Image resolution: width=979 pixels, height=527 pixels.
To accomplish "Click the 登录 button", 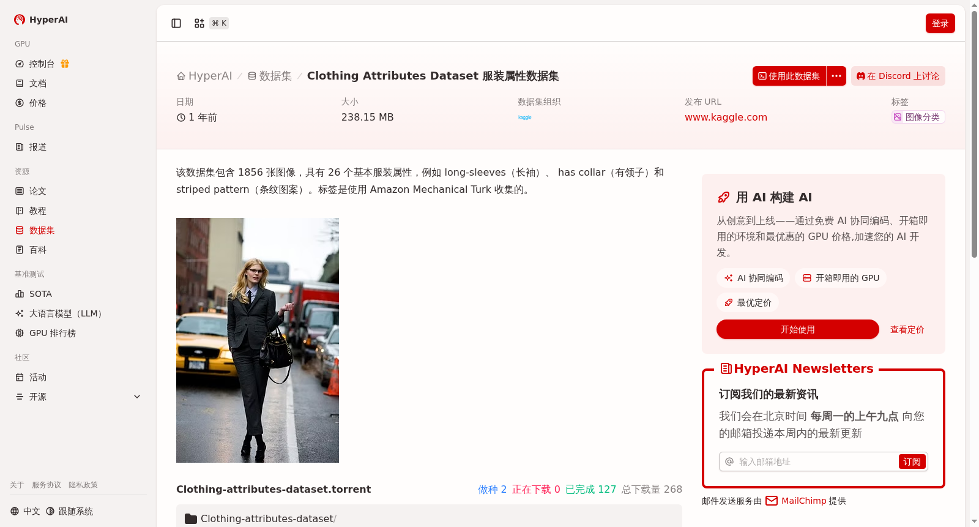I will click(x=940, y=23).
